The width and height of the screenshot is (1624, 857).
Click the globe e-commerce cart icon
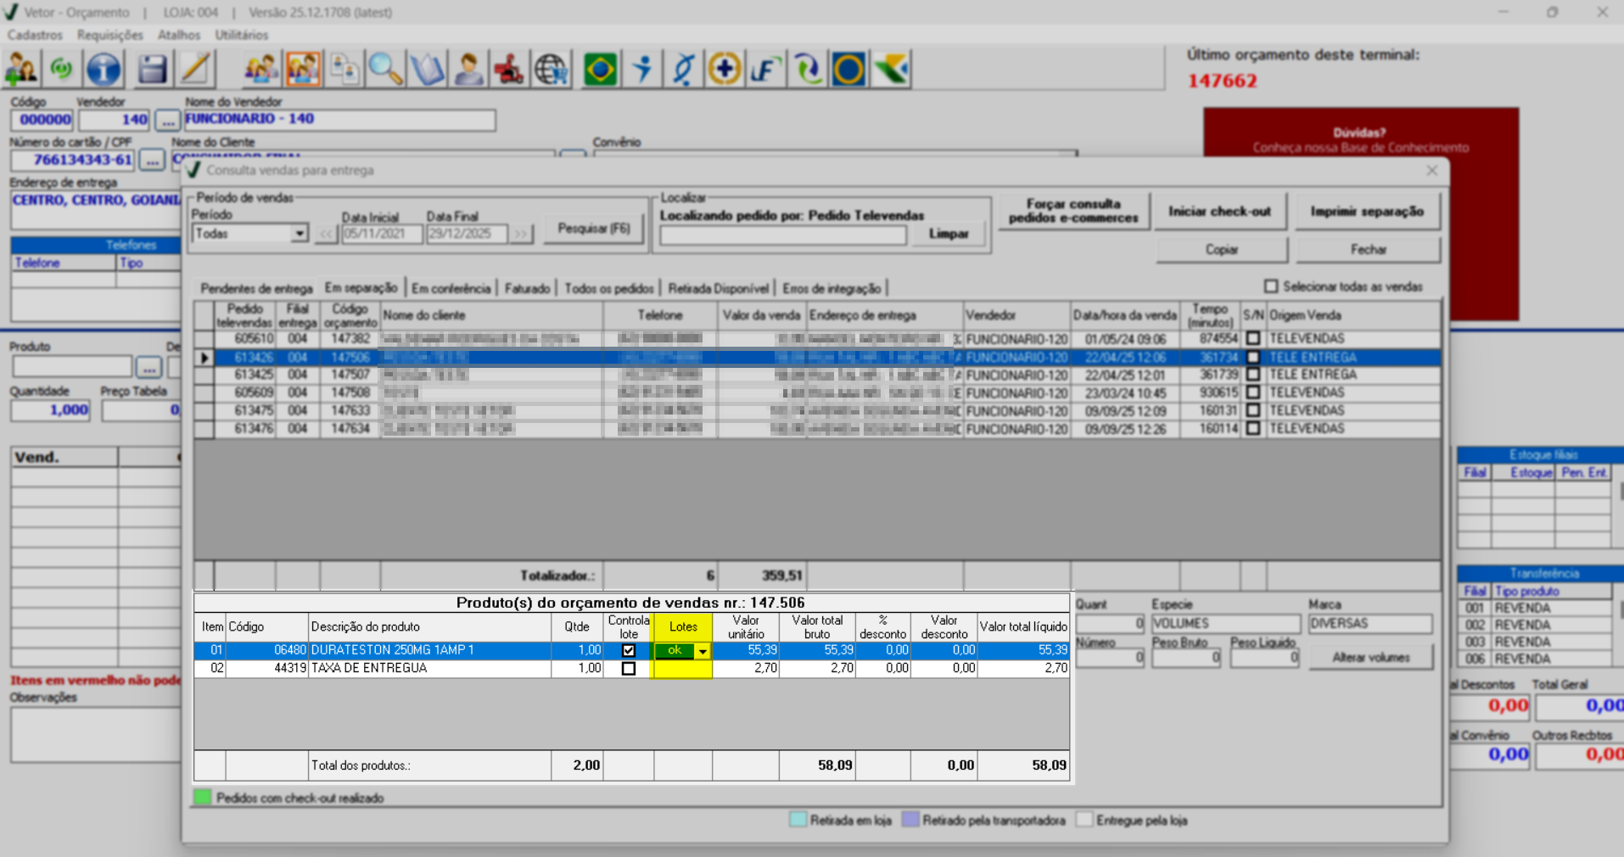[552, 70]
